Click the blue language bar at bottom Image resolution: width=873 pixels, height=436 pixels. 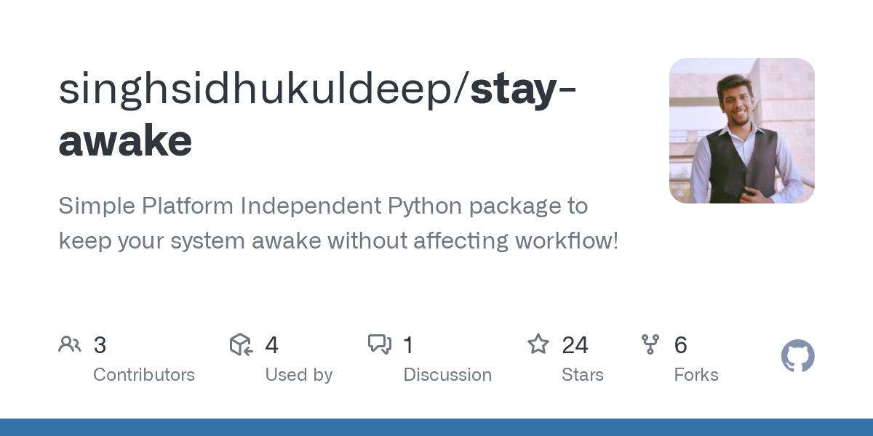436,427
